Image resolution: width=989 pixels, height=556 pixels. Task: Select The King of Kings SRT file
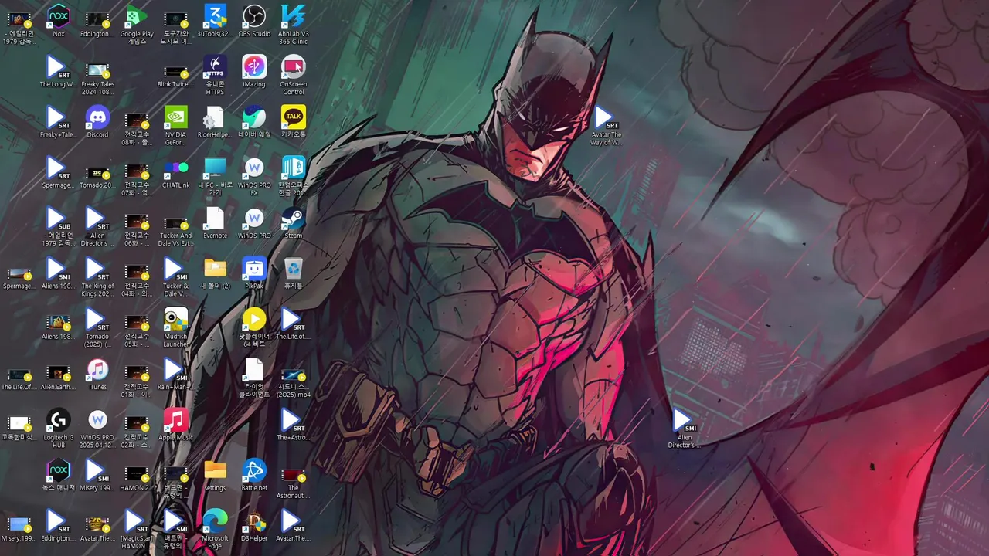click(x=97, y=277)
